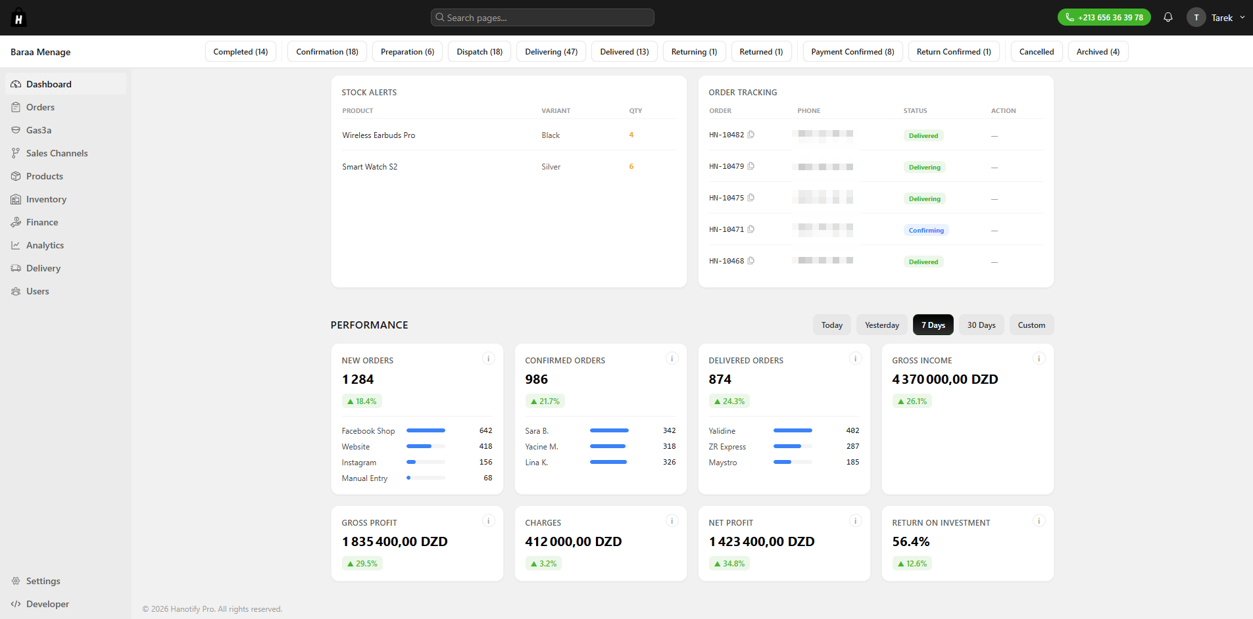Filter by Payment Confirmed (8)
Screen dimensions: 1253x619
(852, 51)
